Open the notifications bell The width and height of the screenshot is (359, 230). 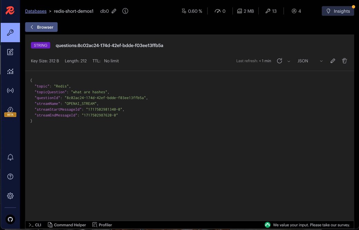tap(10, 157)
